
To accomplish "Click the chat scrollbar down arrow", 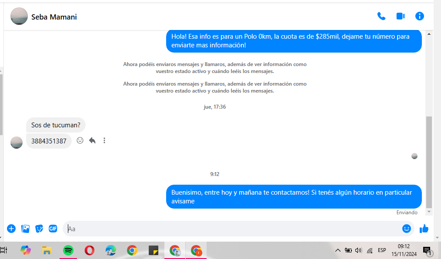I will point(429,212).
